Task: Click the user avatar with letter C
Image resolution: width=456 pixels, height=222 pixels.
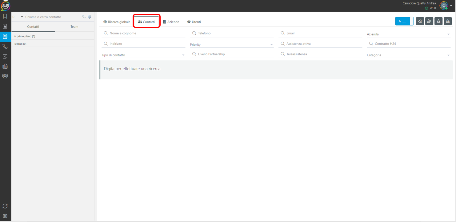Action: (443, 6)
